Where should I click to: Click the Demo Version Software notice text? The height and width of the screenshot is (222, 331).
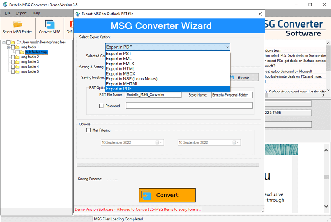point(138,210)
